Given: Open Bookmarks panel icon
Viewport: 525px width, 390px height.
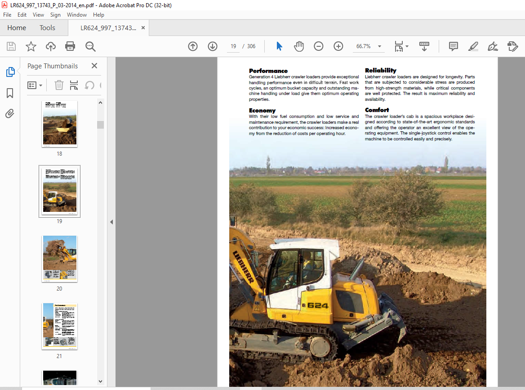Looking at the screenshot, I should coord(10,93).
